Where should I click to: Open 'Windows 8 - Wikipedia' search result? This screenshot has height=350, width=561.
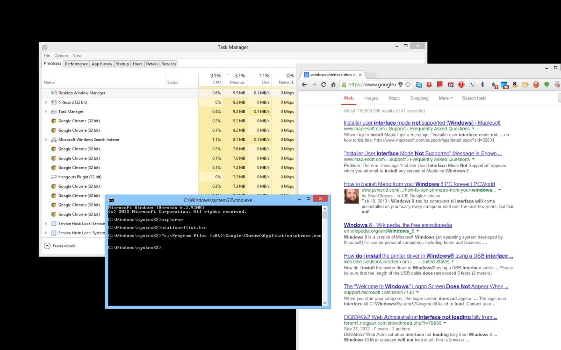coord(398,225)
